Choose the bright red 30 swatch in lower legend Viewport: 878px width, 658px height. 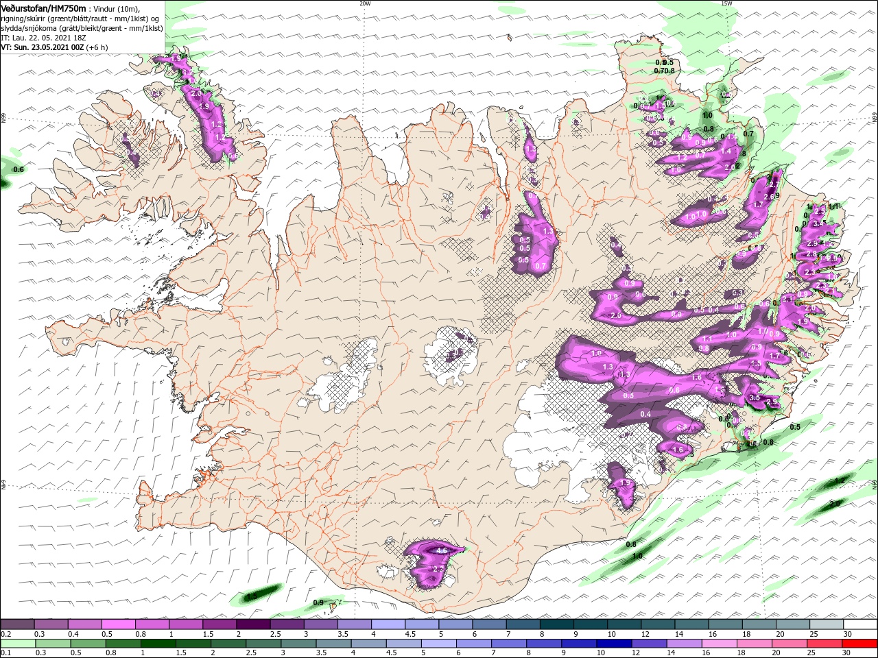[x=860, y=644]
